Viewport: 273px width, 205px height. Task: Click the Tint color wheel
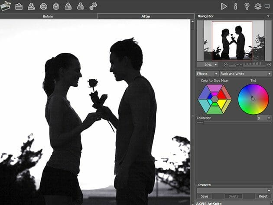coord(253,99)
